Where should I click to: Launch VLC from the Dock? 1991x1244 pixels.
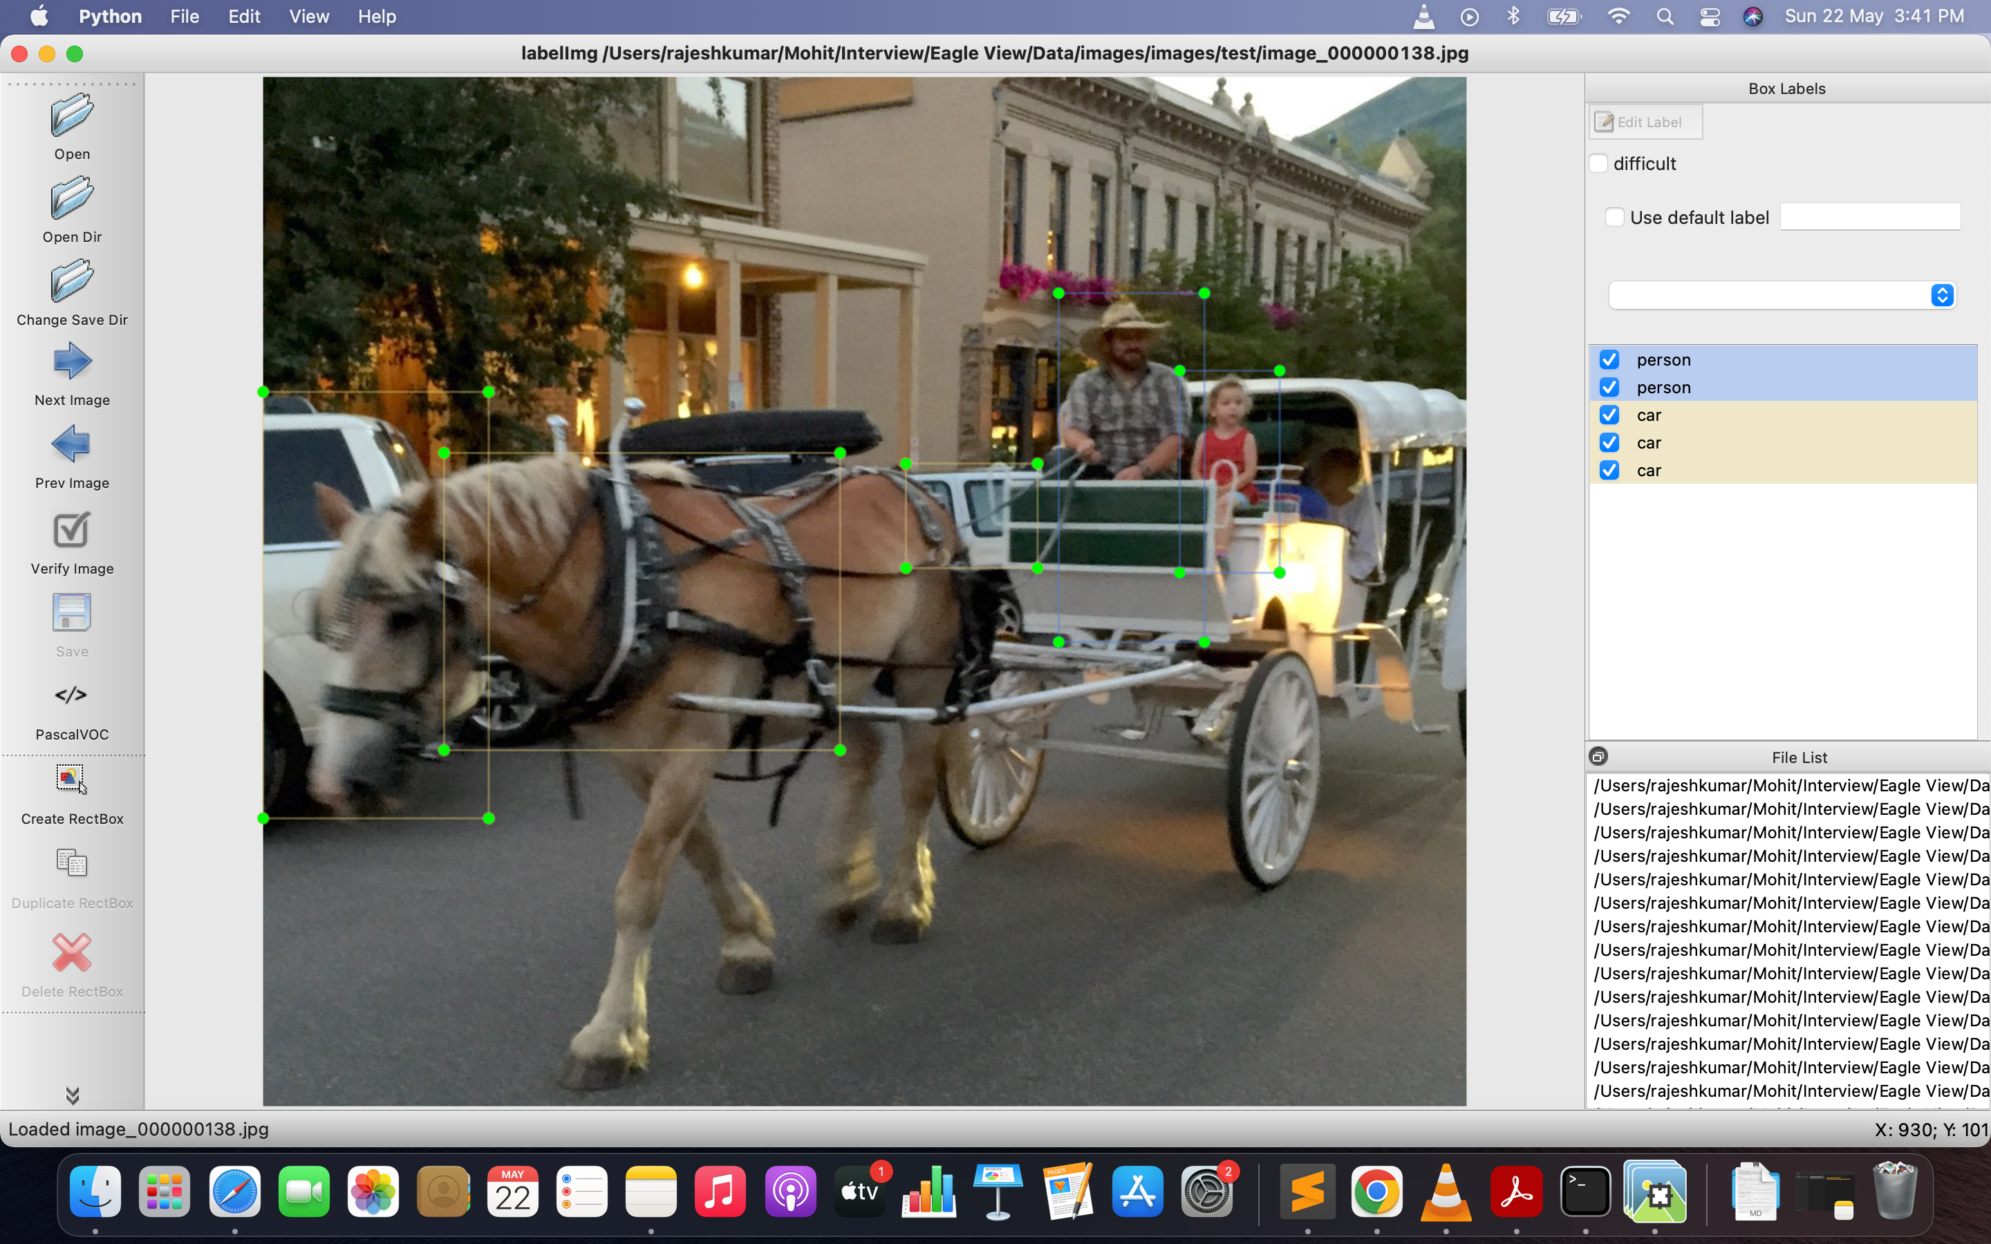tap(1446, 1191)
